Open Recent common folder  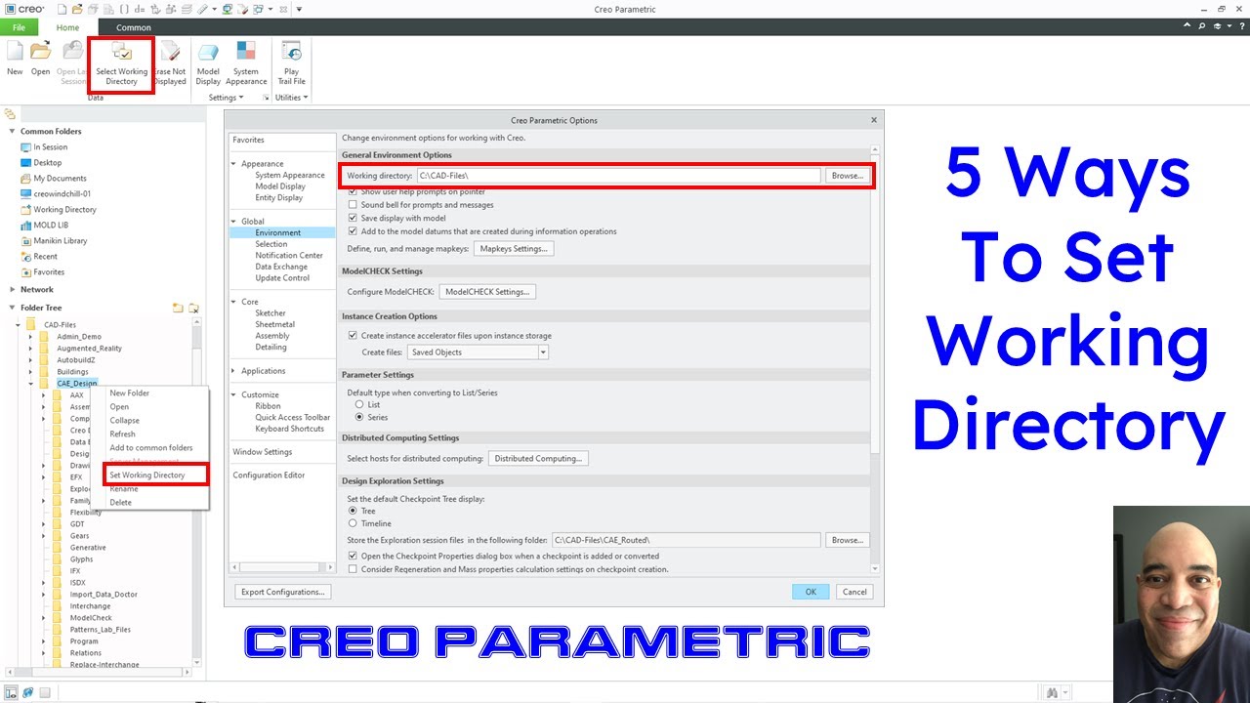tap(45, 257)
